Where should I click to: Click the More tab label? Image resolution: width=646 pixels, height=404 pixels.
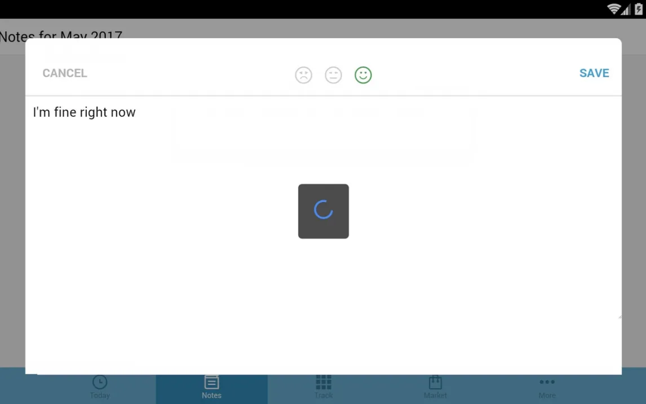click(x=547, y=396)
